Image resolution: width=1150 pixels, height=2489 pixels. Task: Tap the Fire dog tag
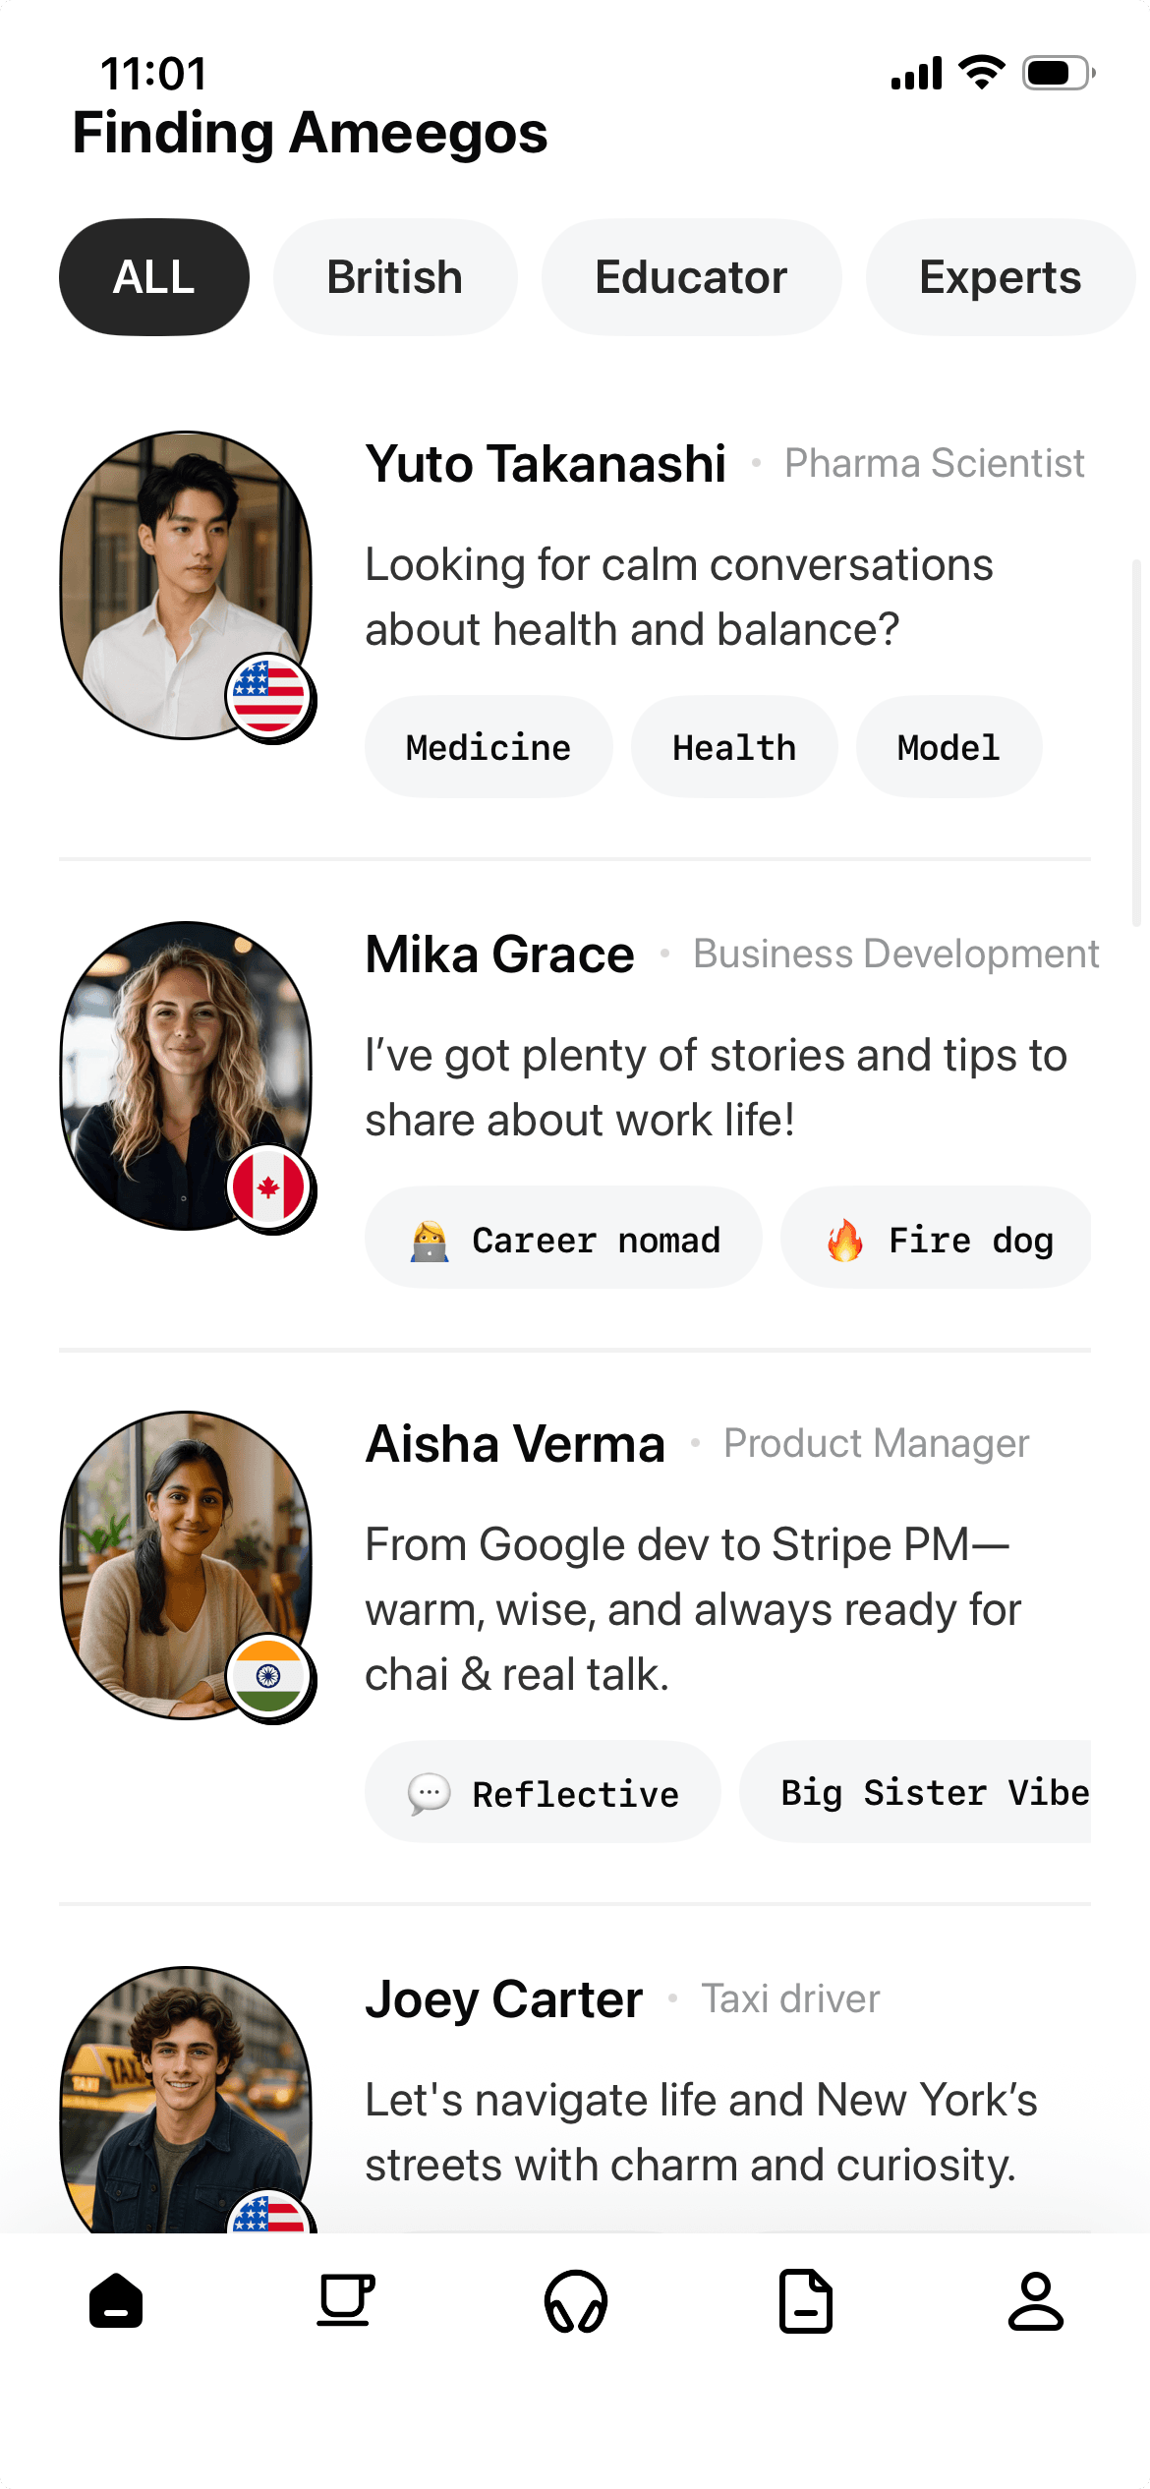click(937, 1239)
